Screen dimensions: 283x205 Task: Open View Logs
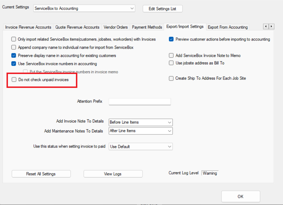tap(113, 174)
